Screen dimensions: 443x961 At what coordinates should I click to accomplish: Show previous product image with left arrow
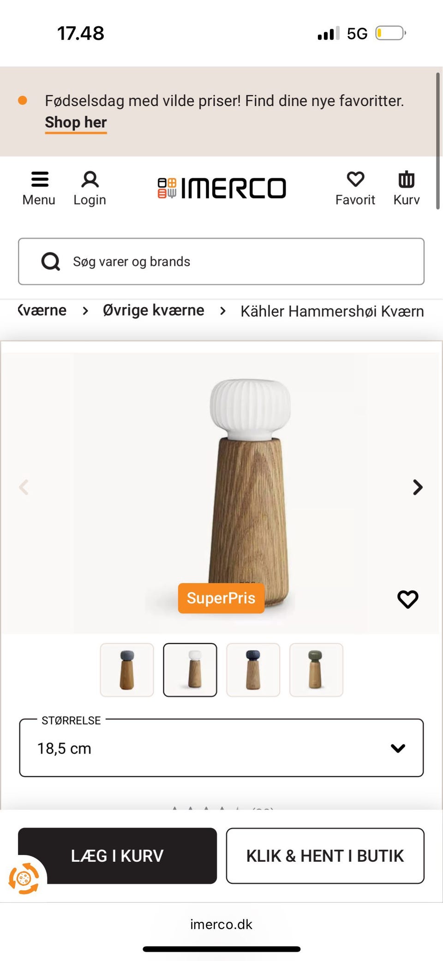[24, 487]
